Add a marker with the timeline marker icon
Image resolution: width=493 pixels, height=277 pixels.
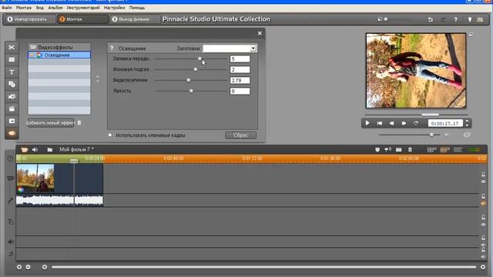click(x=377, y=150)
